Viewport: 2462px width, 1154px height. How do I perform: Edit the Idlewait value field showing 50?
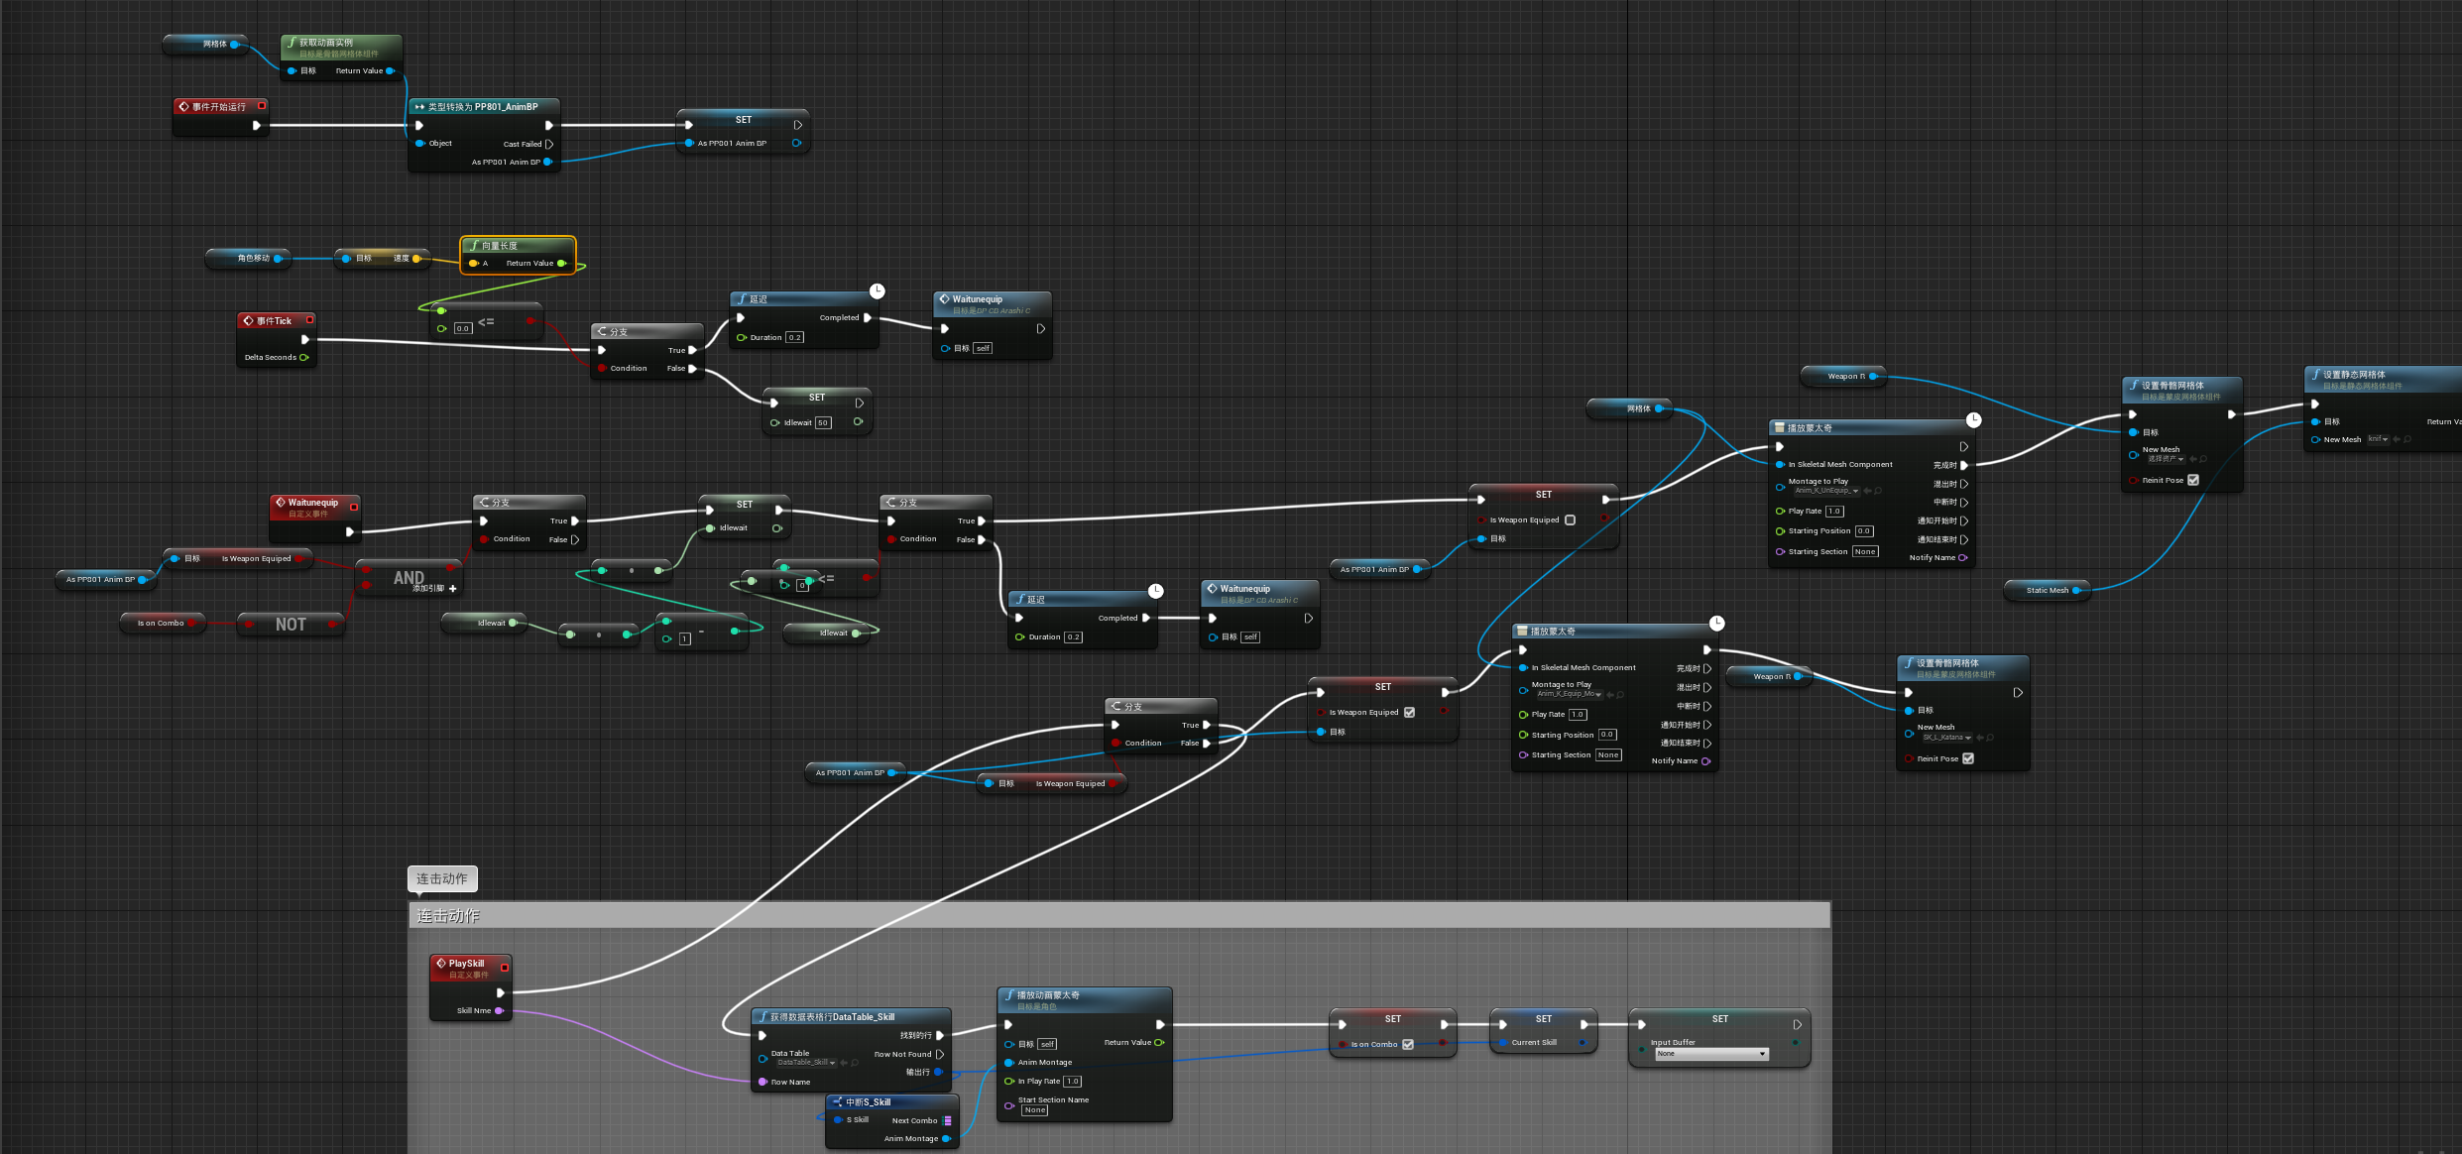[x=823, y=422]
